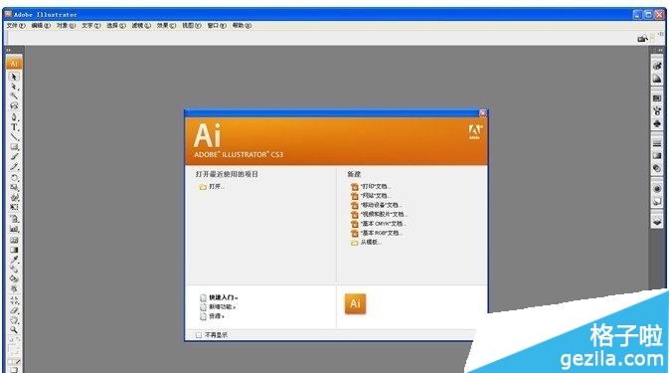
Task: Show the Layers panel
Action: (657, 221)
